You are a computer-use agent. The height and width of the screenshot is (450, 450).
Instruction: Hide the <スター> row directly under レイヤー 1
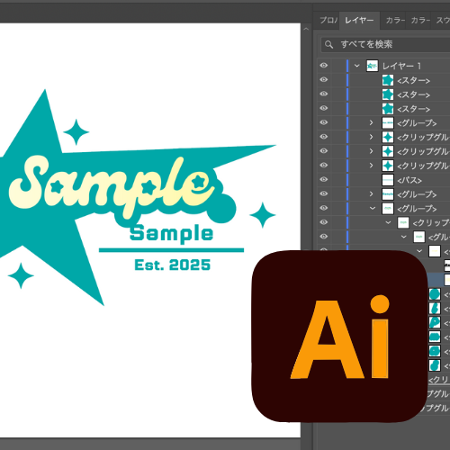click(x=324, y=79)
